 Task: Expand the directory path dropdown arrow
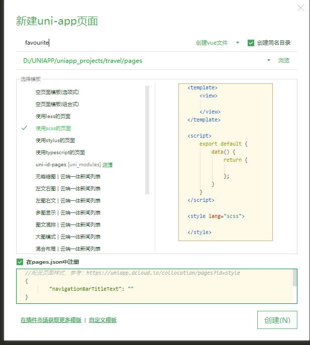[269, 60]
